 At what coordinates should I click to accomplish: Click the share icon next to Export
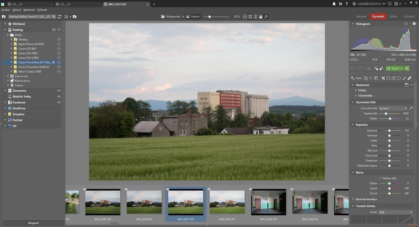[x=407, y=68]
